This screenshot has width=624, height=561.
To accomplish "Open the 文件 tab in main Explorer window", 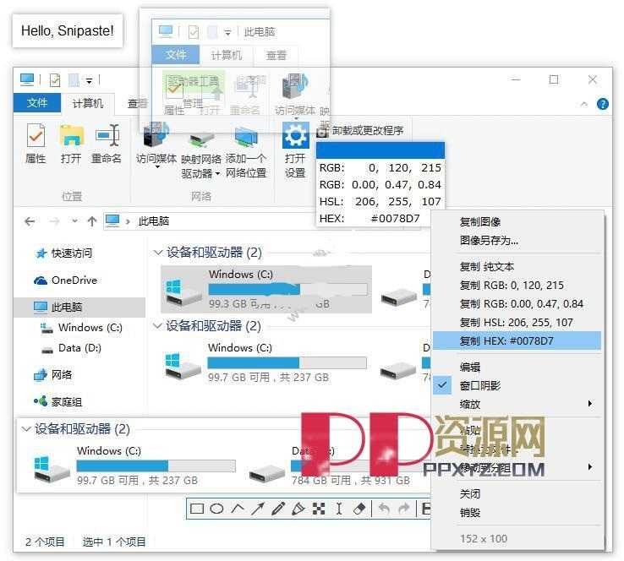I will click(37, 103).
